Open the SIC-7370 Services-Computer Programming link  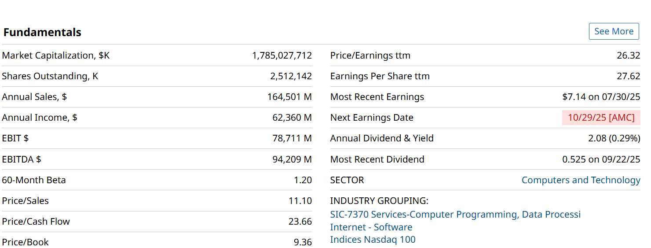point(455,215)
